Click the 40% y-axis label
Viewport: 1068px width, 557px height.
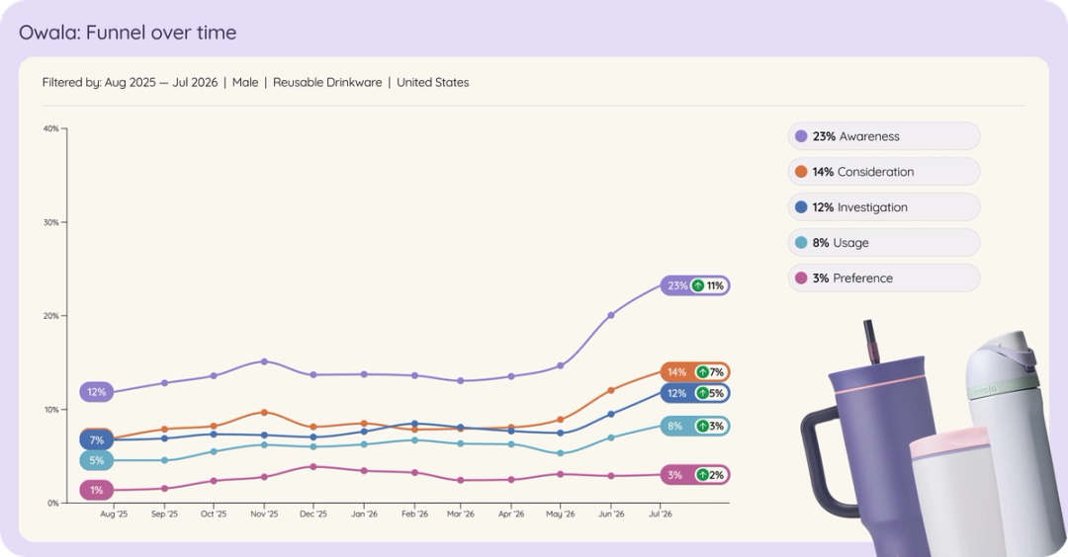coord(51,128)
